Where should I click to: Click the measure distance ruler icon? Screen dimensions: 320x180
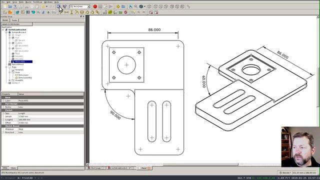[188, 6]
